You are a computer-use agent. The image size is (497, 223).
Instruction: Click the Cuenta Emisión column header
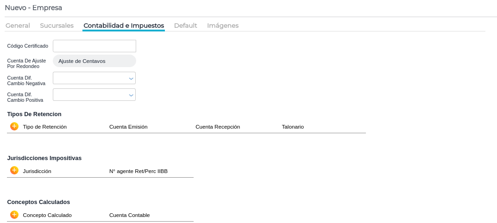pos(128,127)
